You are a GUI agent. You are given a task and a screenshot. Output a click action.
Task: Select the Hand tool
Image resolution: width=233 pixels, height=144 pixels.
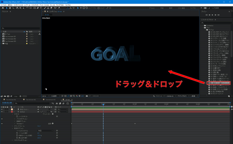[x=10, y=8]
